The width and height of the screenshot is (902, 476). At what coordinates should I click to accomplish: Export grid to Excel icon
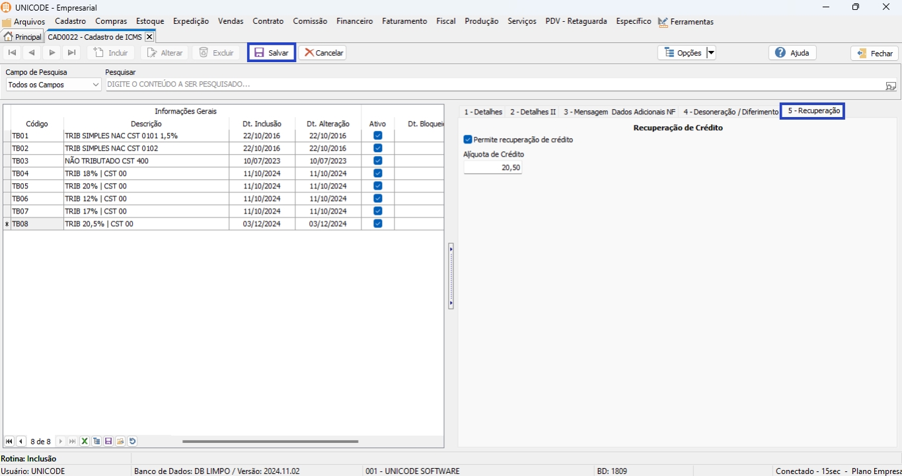(85, 442)
